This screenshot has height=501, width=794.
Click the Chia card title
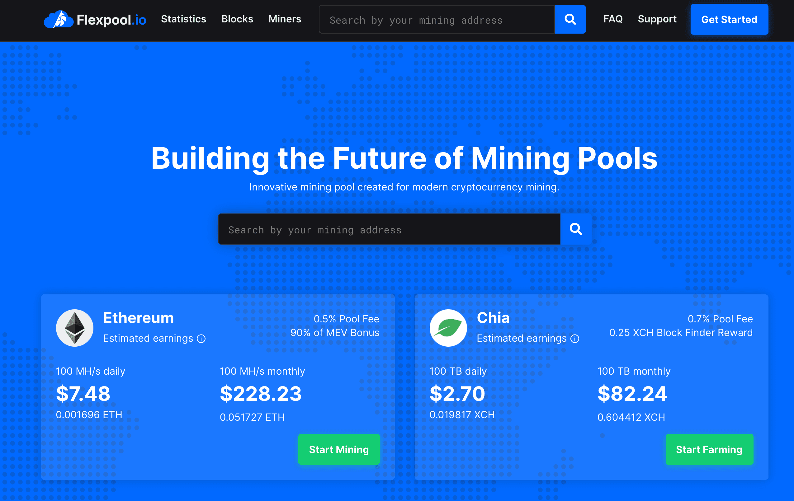493,318
